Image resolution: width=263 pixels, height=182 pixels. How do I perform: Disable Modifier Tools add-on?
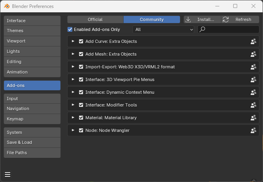[81, 105]
